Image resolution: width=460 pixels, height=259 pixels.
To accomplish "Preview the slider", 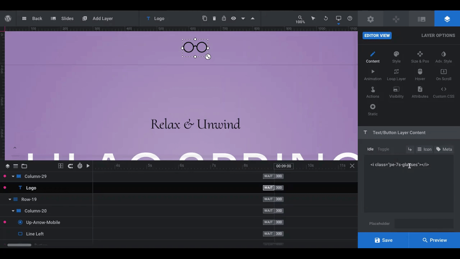I will (434, 240).
